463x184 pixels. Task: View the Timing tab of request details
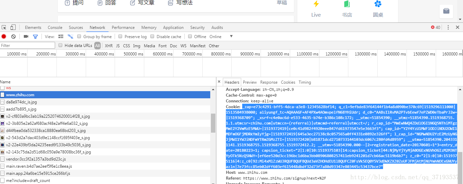coord(304,82)
